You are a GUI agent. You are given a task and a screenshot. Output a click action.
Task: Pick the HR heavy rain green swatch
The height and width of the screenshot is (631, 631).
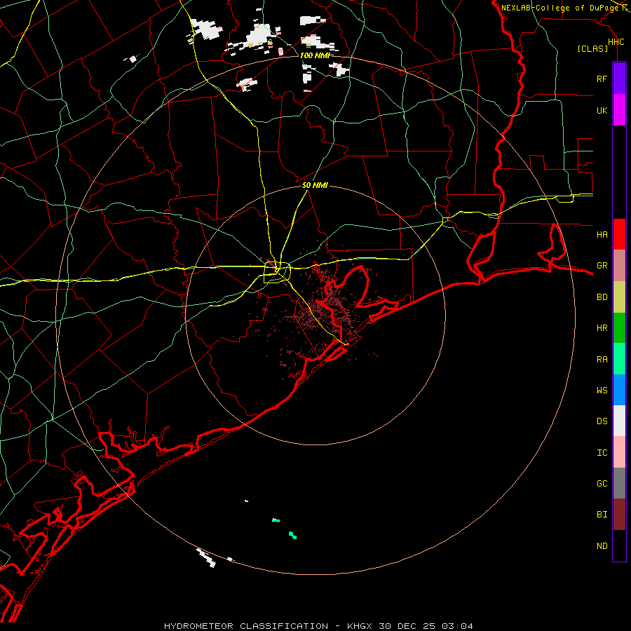click(x=619, y=328)
